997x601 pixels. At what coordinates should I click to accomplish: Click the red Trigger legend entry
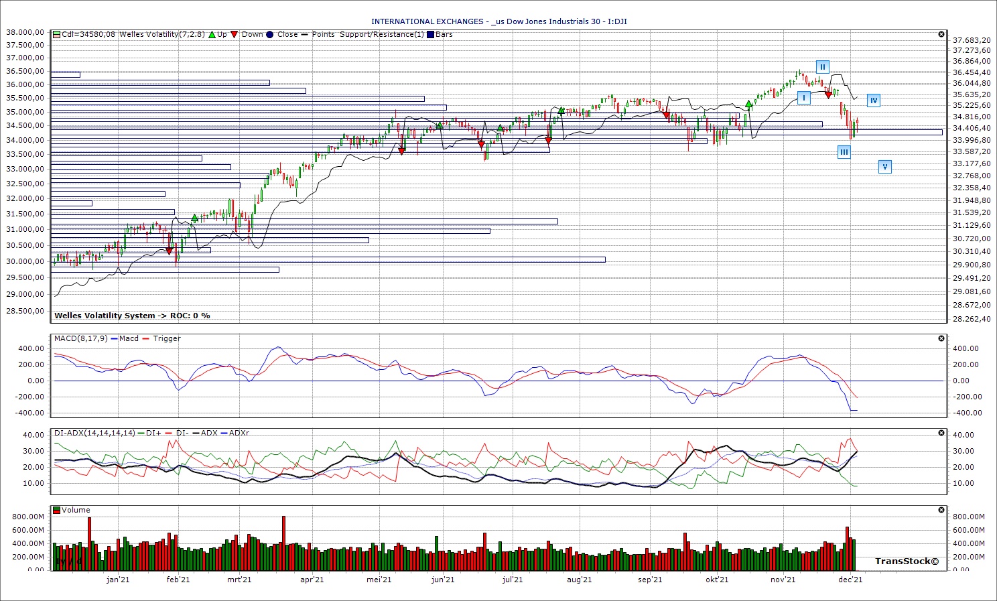tap(161, 338)
